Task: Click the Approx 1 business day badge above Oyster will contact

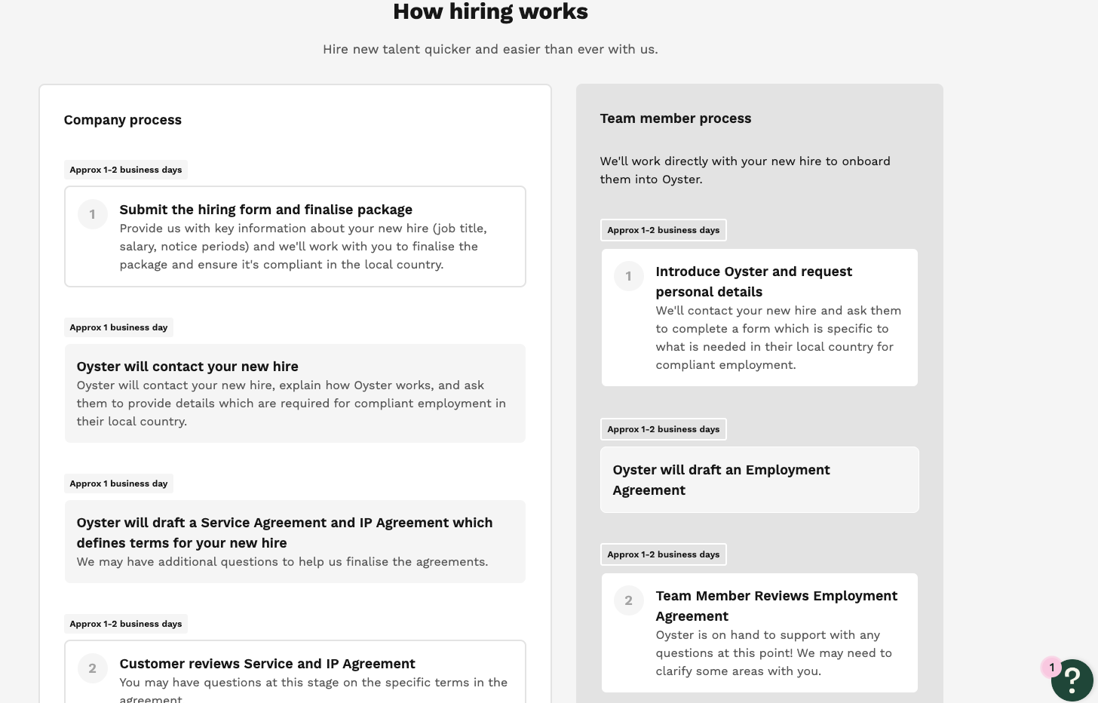Action: point(118,327)
